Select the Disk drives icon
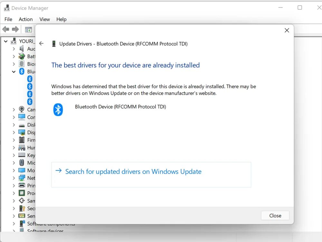This screenshot has height=242, width=322. tap(22, 125)
